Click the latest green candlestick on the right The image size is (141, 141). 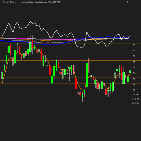tap(130, 71)
